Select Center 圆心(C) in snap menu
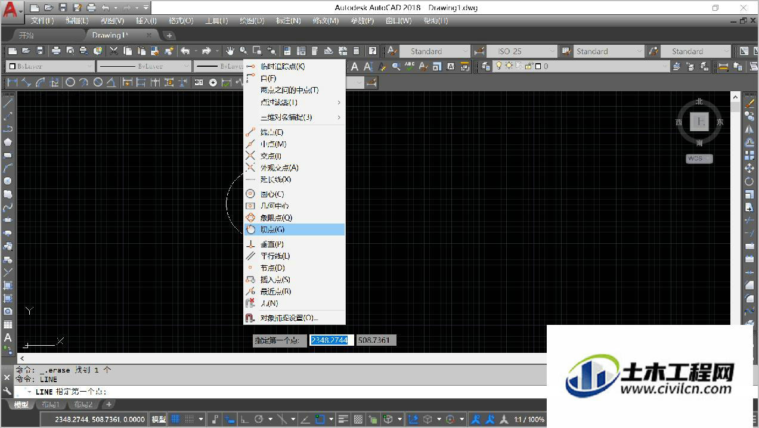The height and width of the screenshot is (428, 759). coord(295,194)
